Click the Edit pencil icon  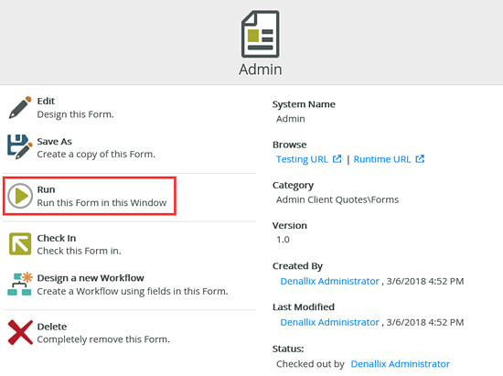[20, 107]
